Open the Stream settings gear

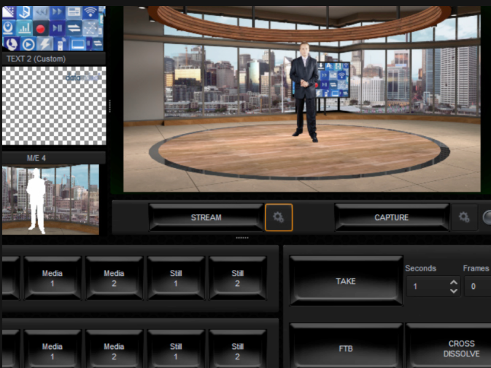tap(279, 218)
